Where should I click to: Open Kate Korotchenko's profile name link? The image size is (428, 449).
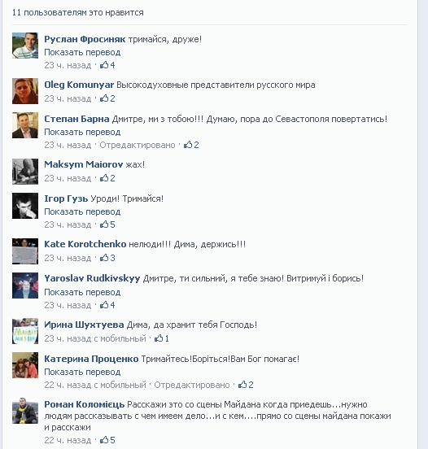tap(85, 244)
